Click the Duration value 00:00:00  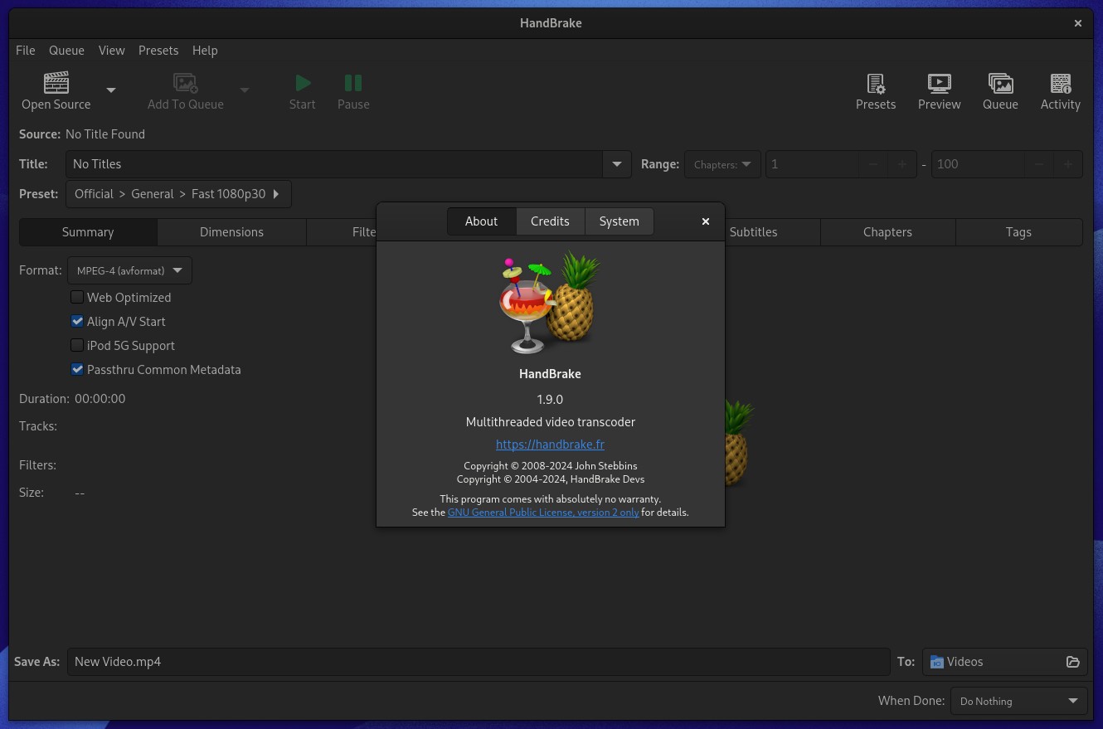coord(100,399)
